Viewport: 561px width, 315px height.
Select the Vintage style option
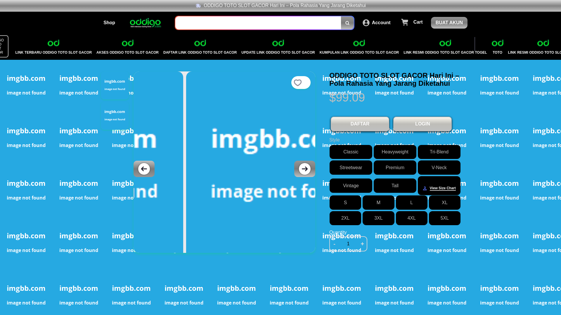coord(351,186)
